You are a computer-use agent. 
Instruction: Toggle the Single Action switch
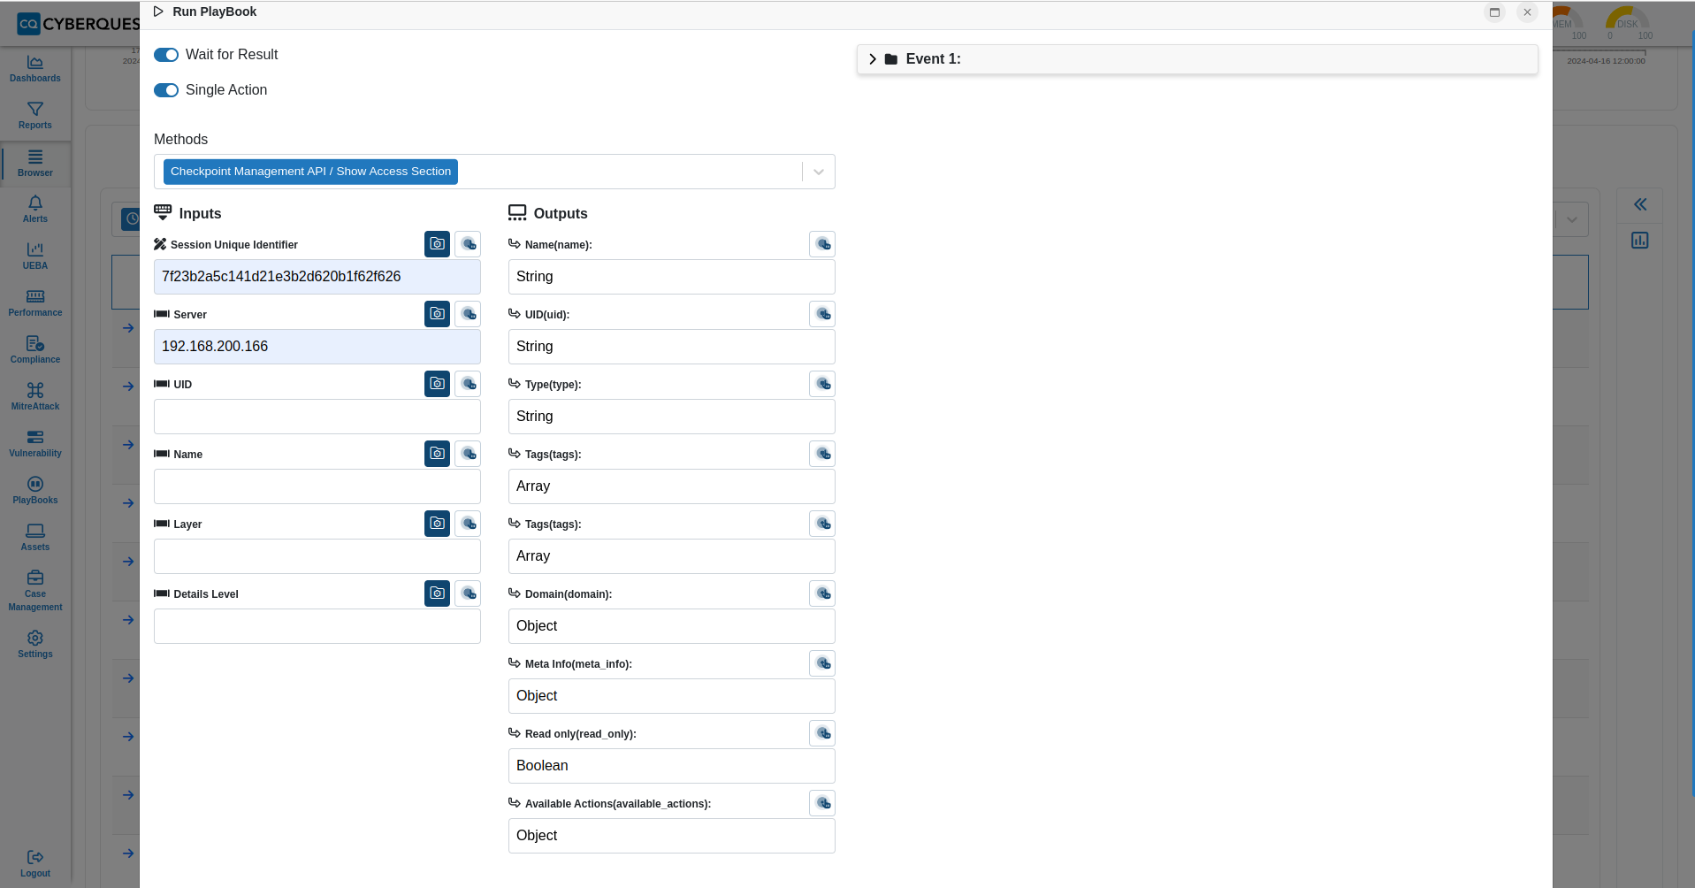tap(166, 90)
